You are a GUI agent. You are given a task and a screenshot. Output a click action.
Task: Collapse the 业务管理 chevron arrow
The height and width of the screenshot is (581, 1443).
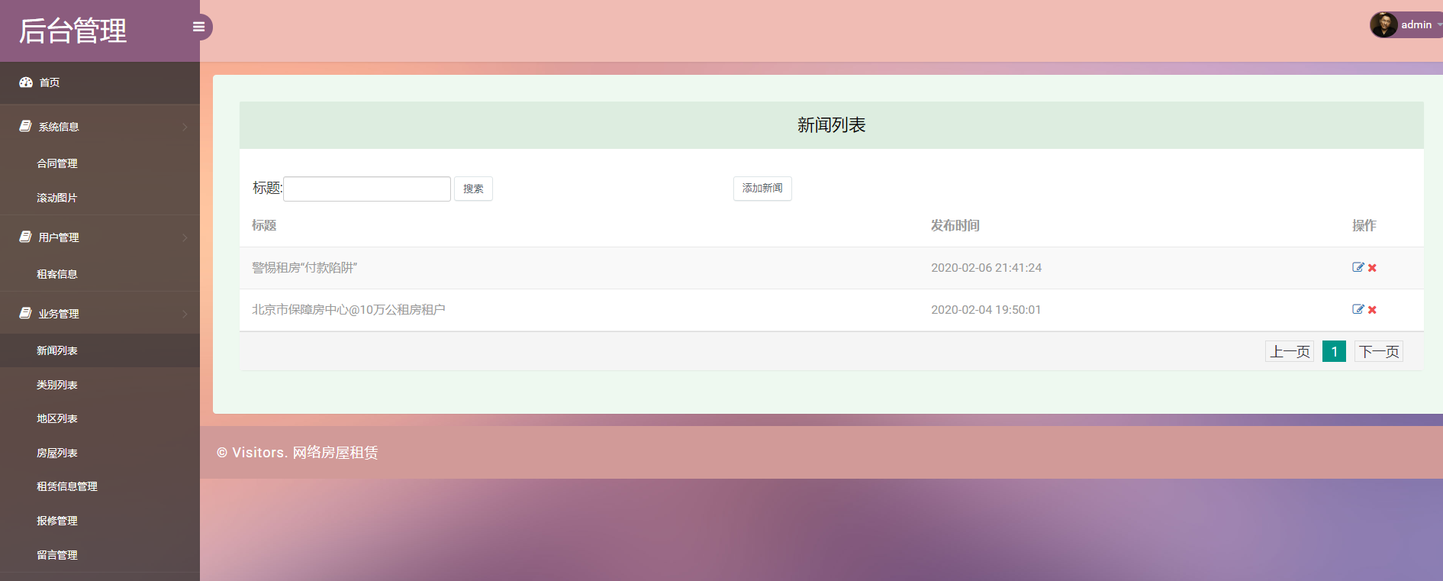[185, 314]
